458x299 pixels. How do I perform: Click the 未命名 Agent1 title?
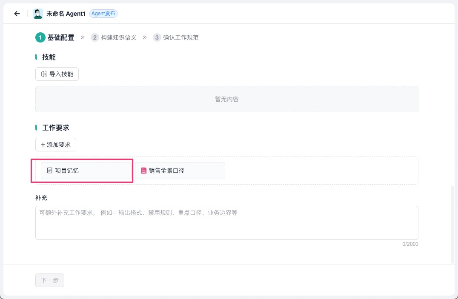66,14
